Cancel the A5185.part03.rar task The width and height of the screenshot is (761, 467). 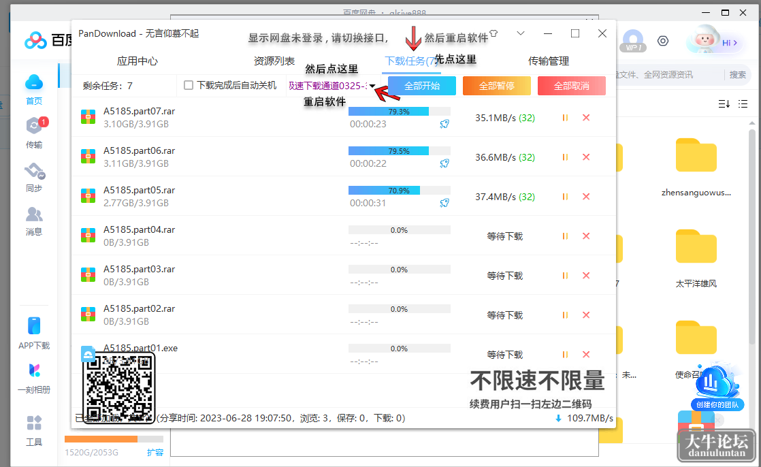pyautogui.click(x=586, y=276)
